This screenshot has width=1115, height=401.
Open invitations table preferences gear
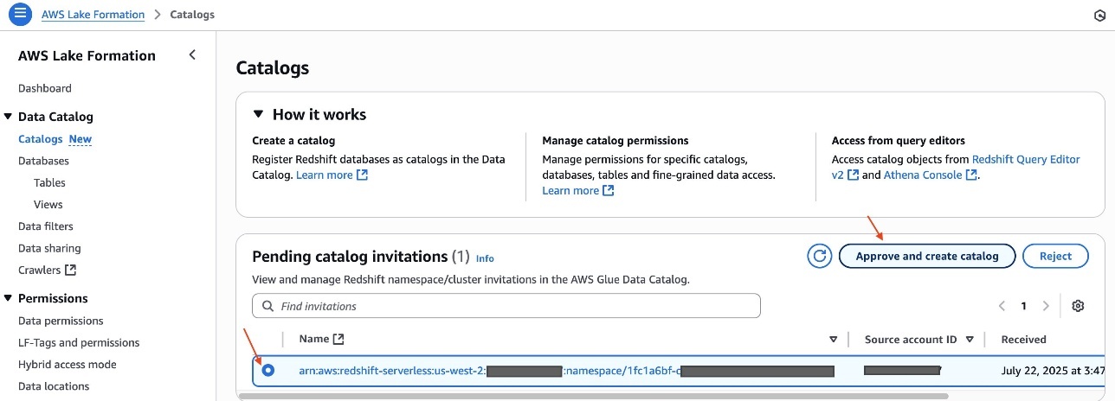(x=1078, y=306)
